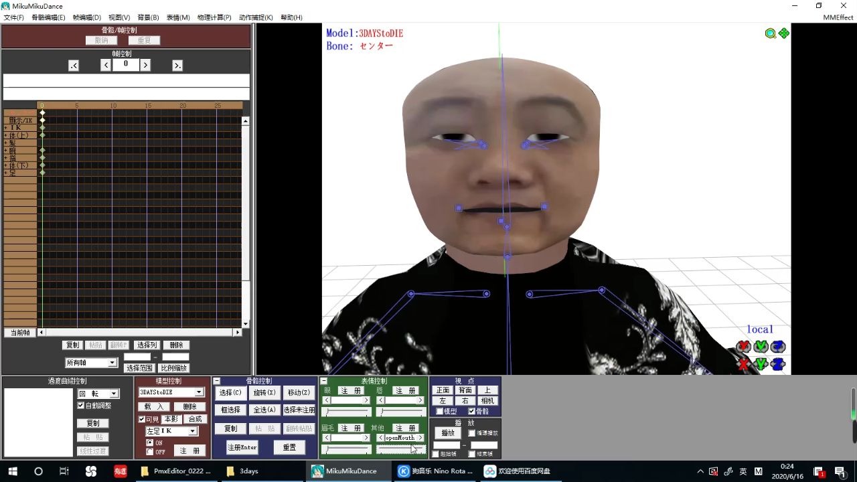This screenshot has height=482, width=857.
Task: Expand the 腕 bone group row
Action: (x=6, y=151)
